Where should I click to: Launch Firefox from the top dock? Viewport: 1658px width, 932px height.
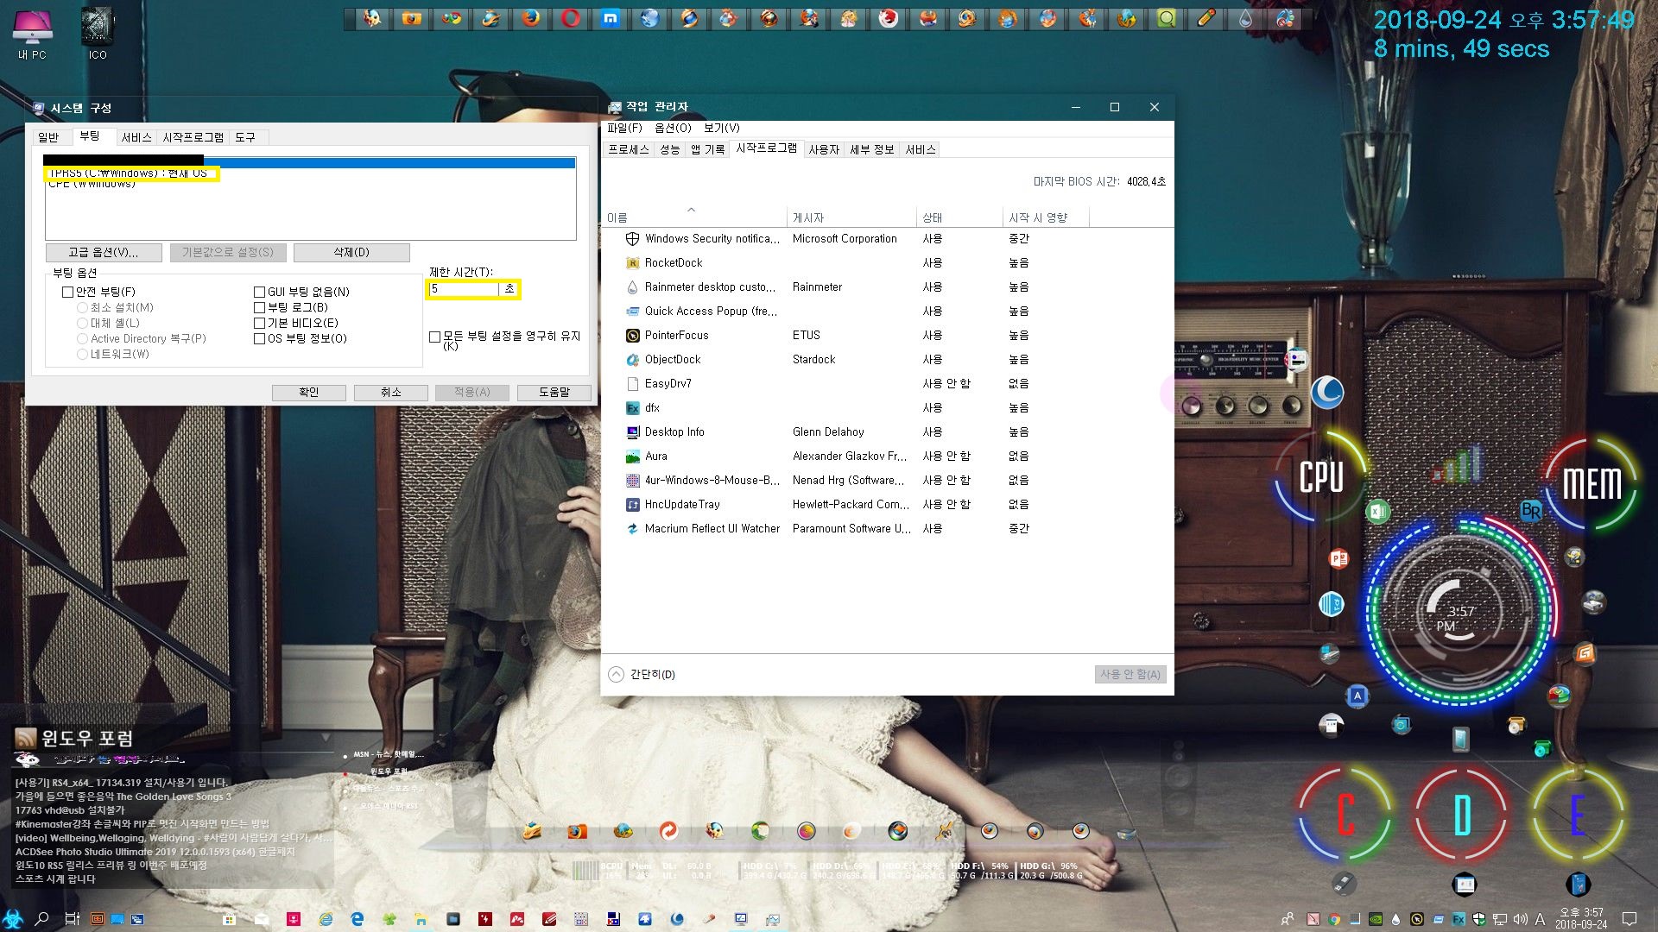531,18
